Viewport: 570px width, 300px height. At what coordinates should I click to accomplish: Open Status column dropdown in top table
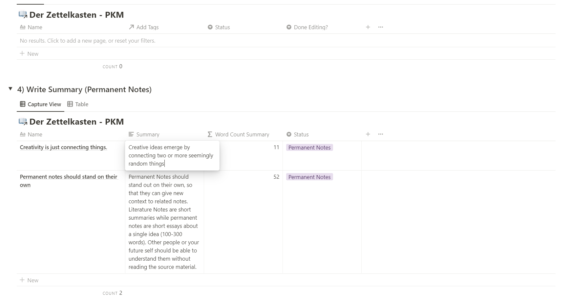tap(219, 27)
